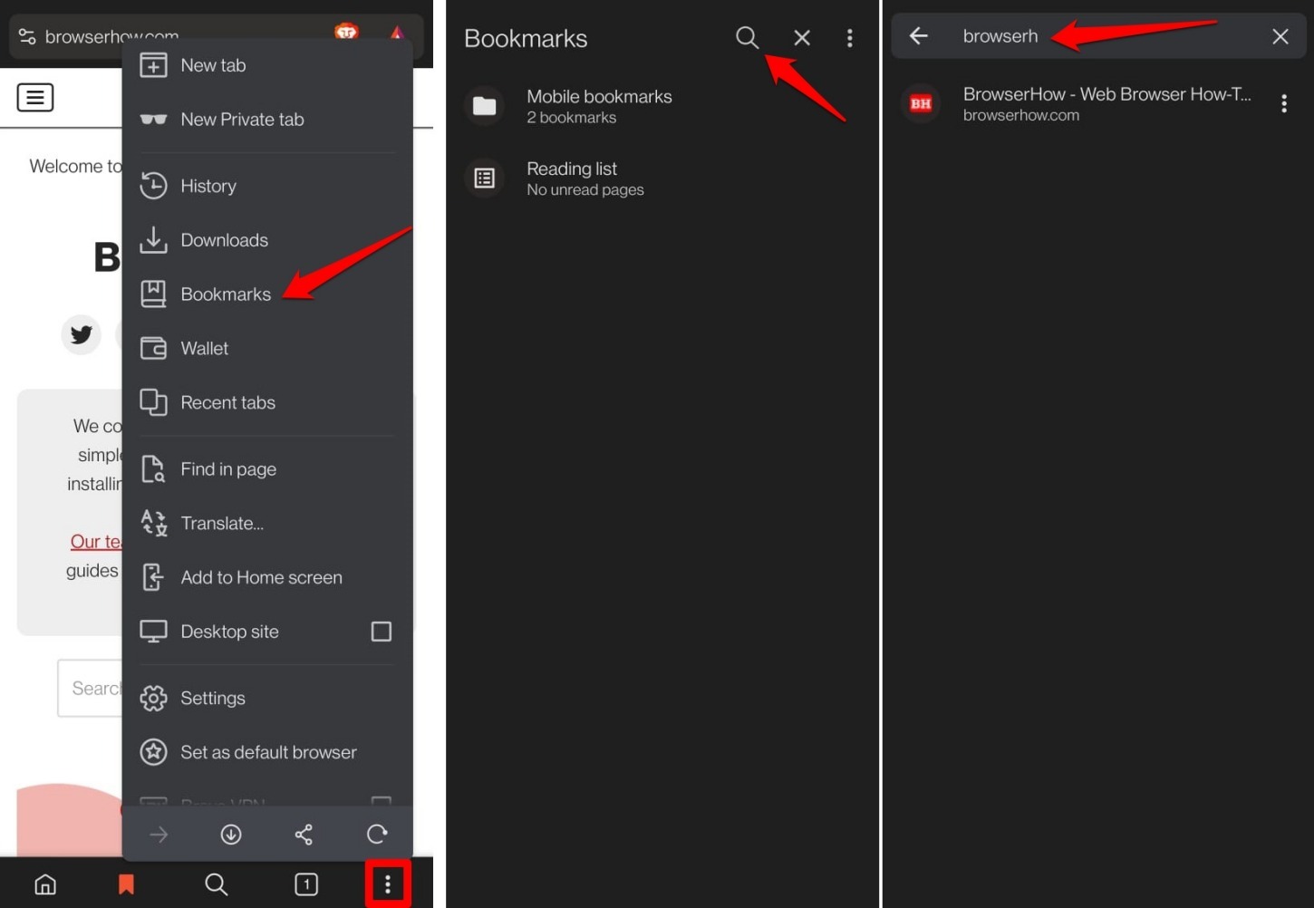Open Settings from the menu
The width and height of the screenshot is (1314, 908).
click(x=267, y=699)
